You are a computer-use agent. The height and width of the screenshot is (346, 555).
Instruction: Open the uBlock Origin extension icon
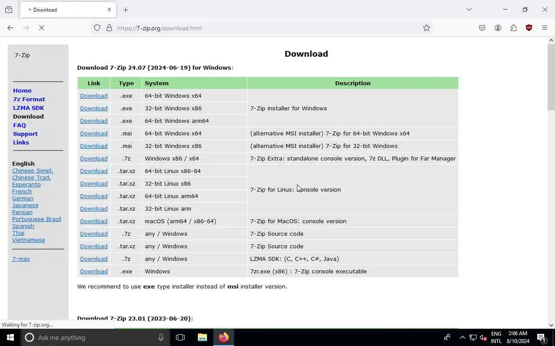pyautogui.click(x=529, y=28)
